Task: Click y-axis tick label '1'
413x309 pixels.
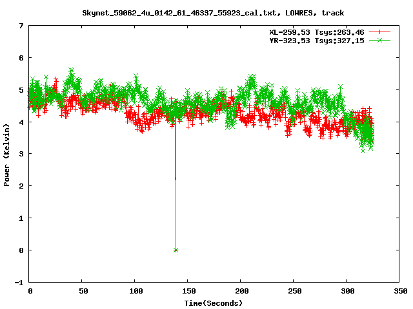Action: (x=21, y=218)
